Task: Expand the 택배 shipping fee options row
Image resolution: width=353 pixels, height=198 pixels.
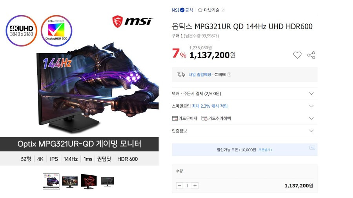Action: [x=244, y=94]
